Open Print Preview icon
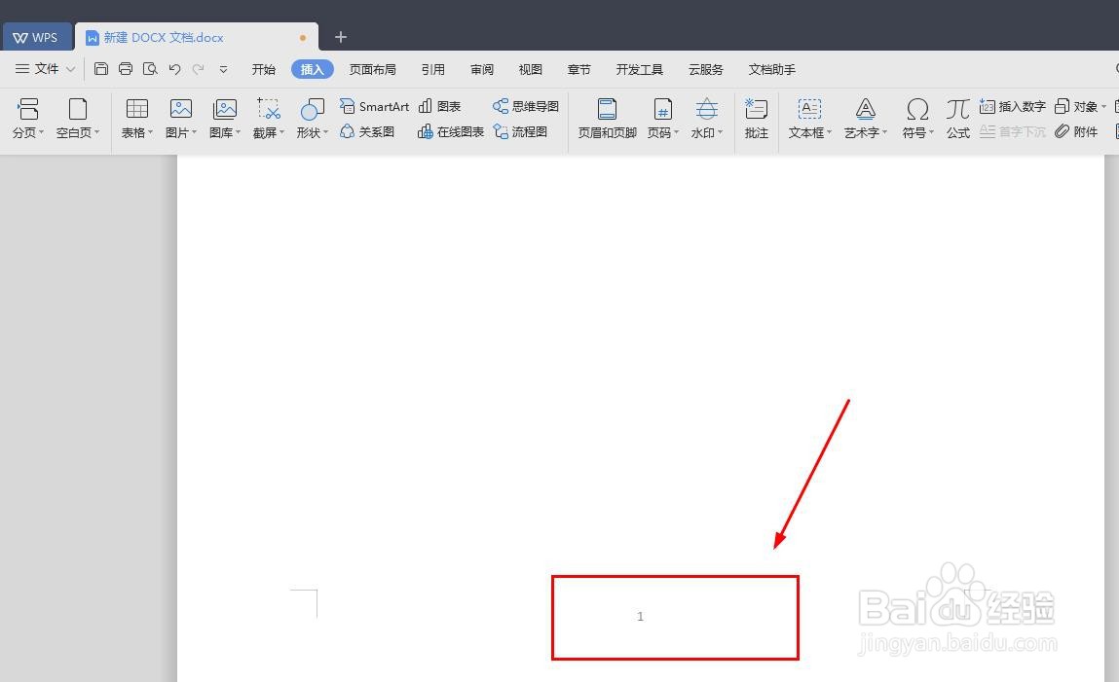 [x=150, y=69]
